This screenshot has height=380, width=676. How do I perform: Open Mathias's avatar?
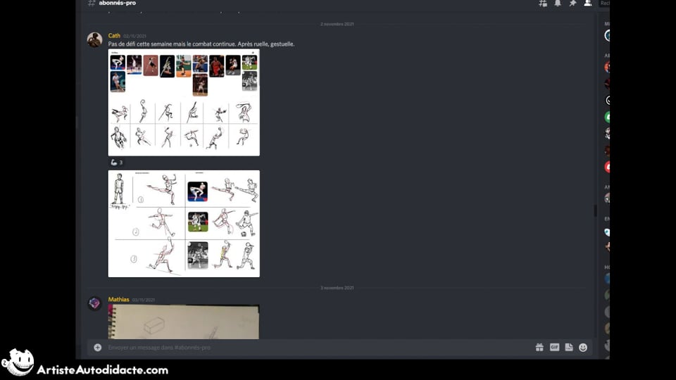(x=94, y=303)
